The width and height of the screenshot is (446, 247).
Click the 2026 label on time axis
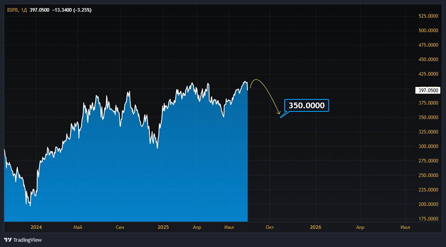click(315, 227)
